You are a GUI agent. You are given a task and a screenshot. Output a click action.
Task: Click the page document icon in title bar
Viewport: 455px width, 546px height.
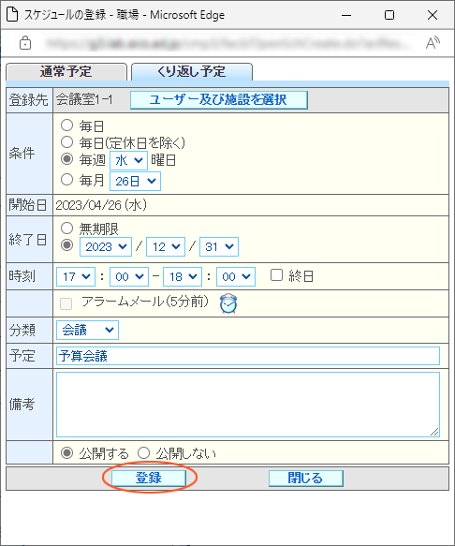point(12,15)
